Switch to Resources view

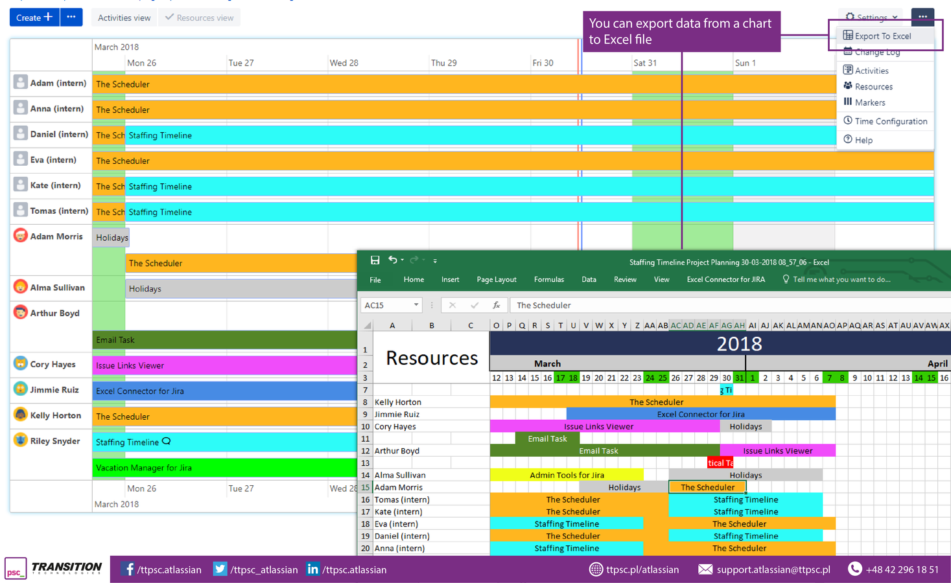199,17
